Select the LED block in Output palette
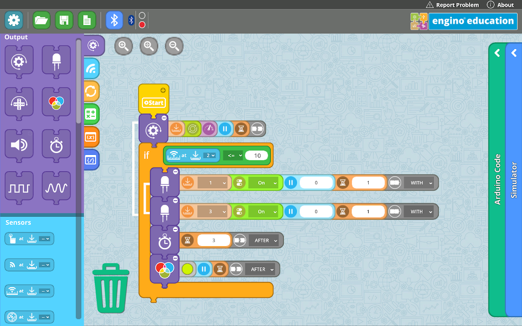522x326 pixels. 56,62
